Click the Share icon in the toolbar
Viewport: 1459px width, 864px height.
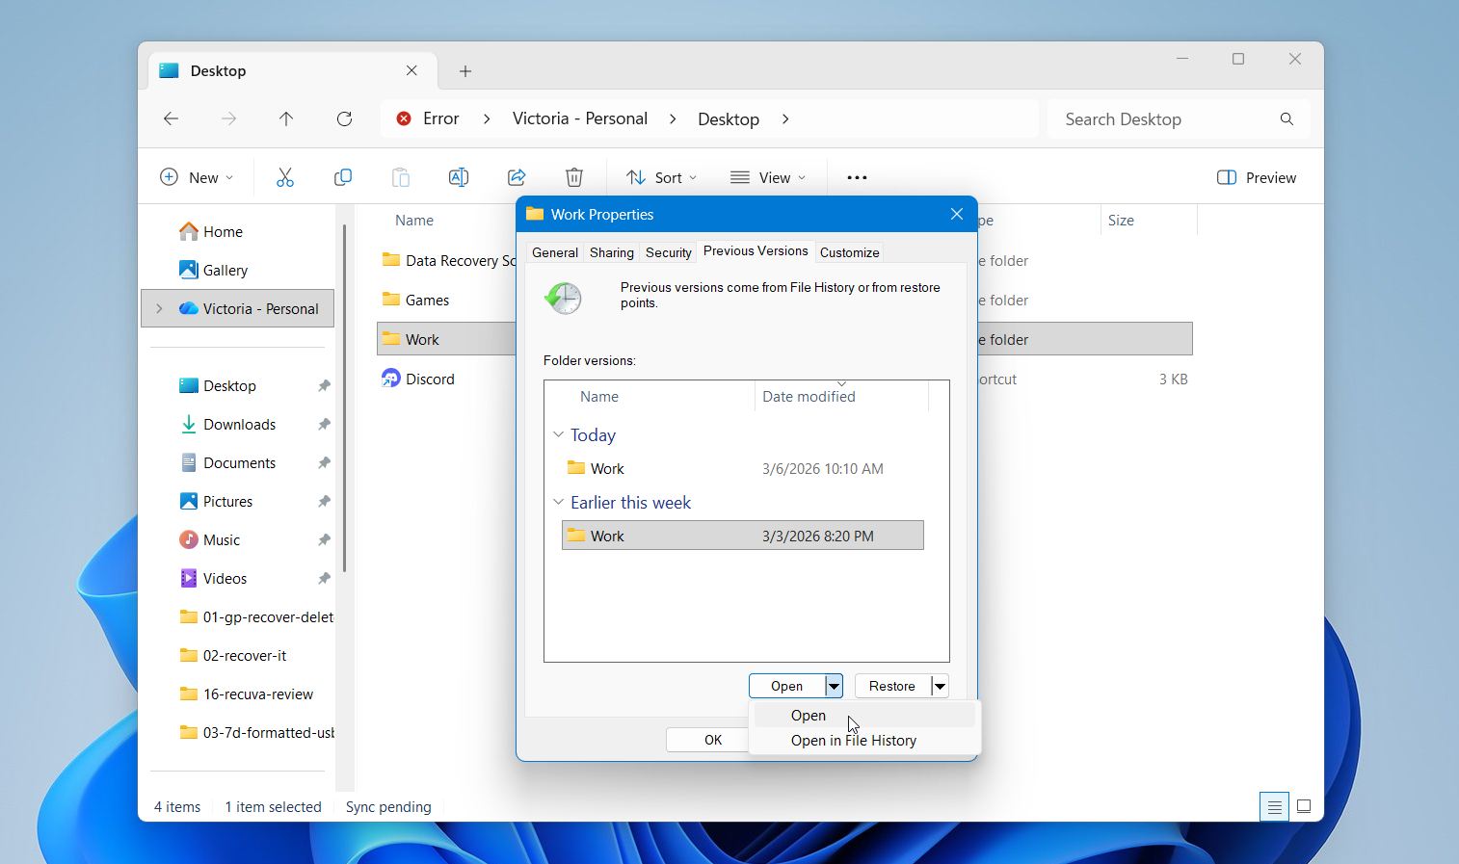[517, 177]
